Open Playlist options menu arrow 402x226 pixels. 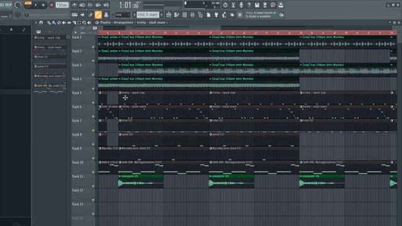tap(36, 23)
